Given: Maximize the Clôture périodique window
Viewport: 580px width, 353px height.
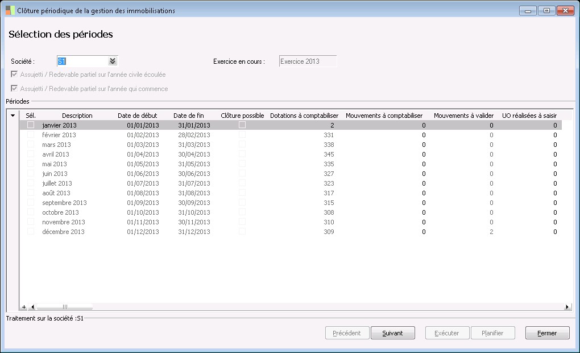Looking at the screenshot, I should click(x=546, y=10).
